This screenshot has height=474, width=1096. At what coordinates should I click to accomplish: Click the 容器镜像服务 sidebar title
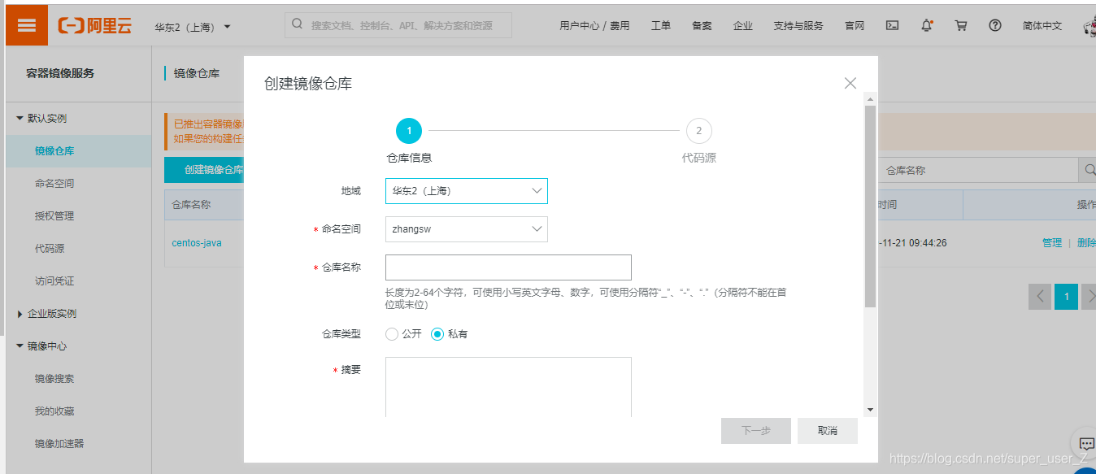(x=60, y=73)
